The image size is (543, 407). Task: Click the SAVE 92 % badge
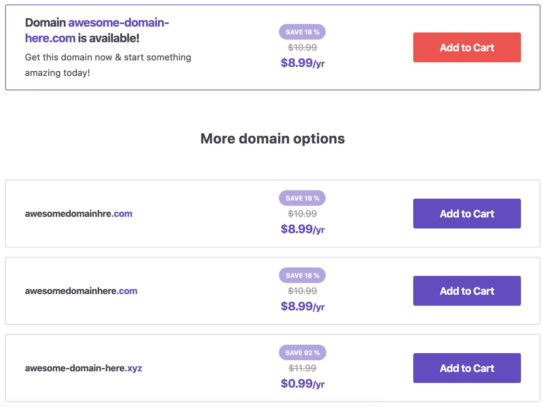click(302, 352)
